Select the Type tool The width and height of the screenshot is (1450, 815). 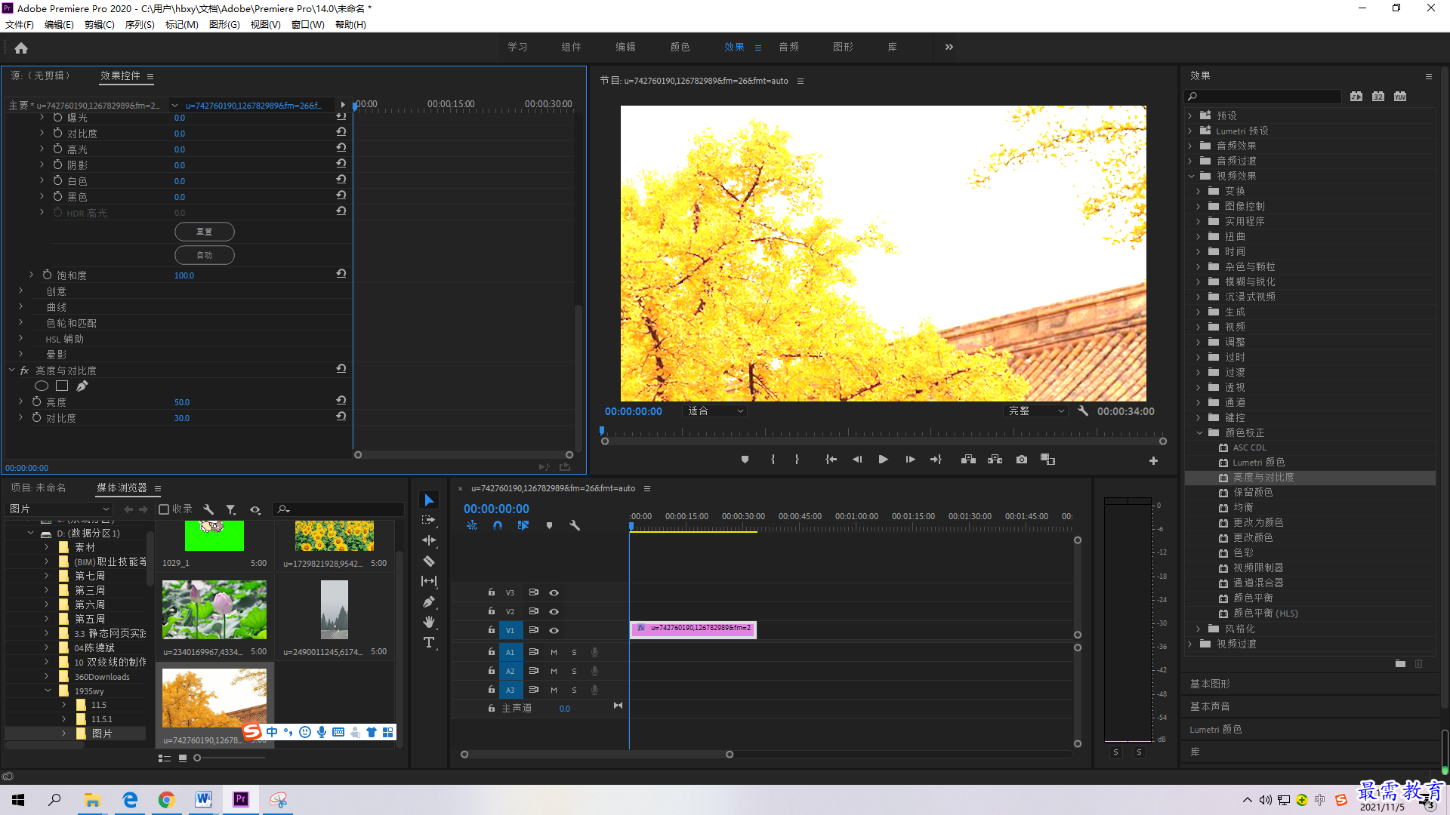click(x=429, y=642)
